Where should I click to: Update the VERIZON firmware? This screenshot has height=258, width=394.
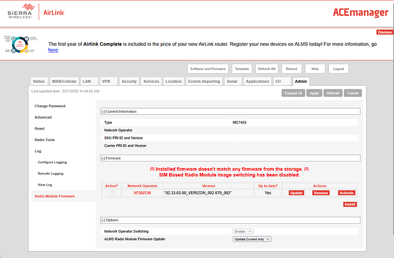tap(296, 193)
